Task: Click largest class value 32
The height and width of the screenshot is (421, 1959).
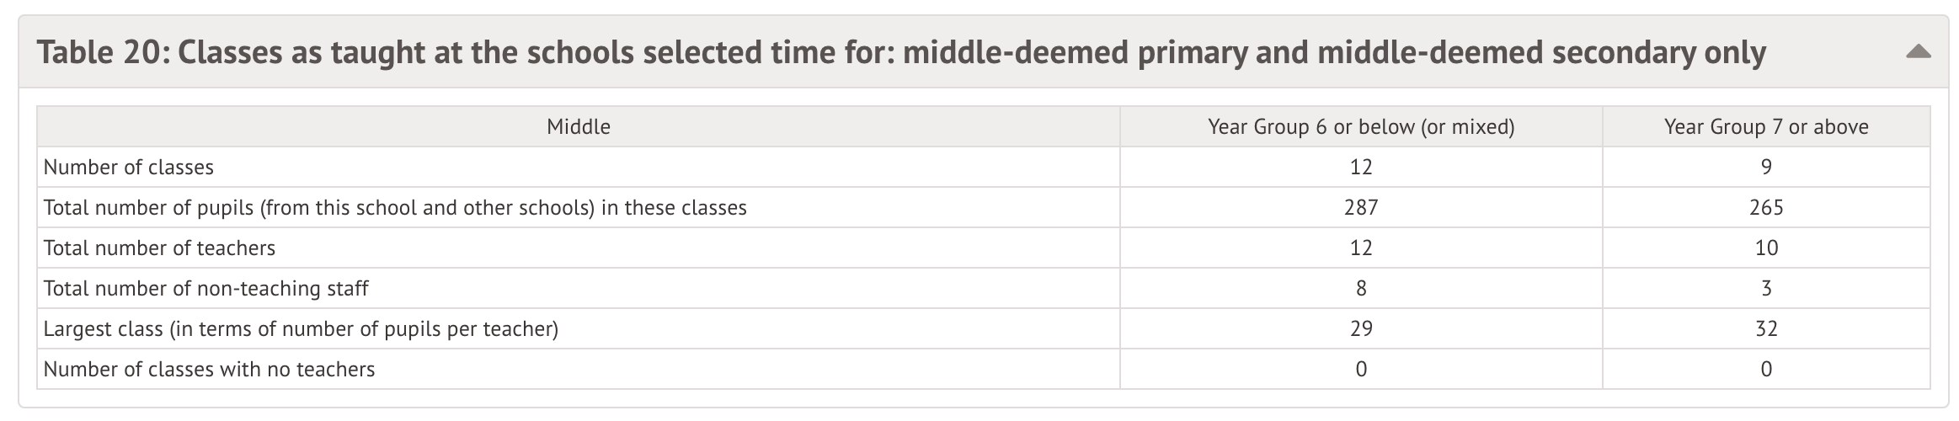Action: (1765, 329)
